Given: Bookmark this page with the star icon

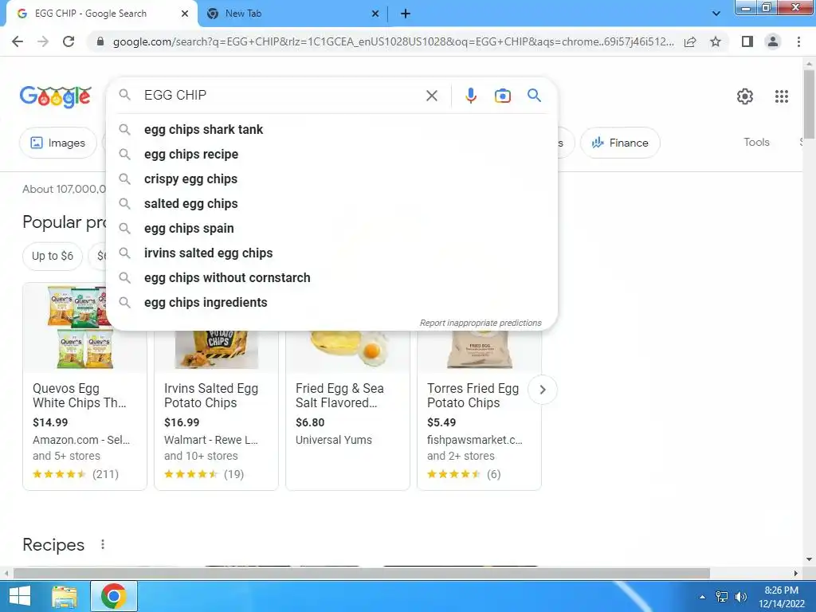Looking at the screenshot, I should pos(716,41).
